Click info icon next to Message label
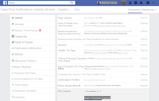This screenshot has height=101, width=159. [66, 44]
